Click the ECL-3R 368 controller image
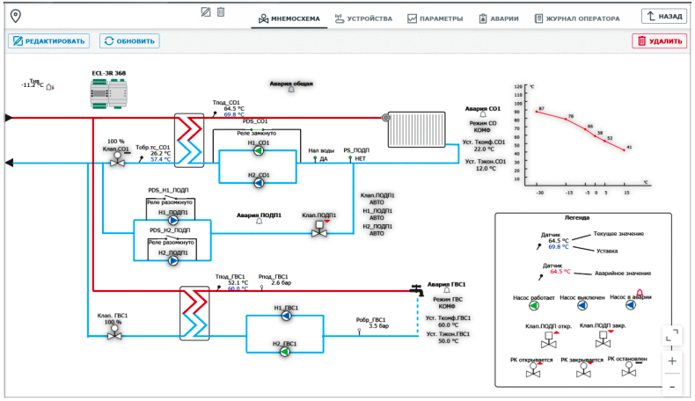 (110, 91)
